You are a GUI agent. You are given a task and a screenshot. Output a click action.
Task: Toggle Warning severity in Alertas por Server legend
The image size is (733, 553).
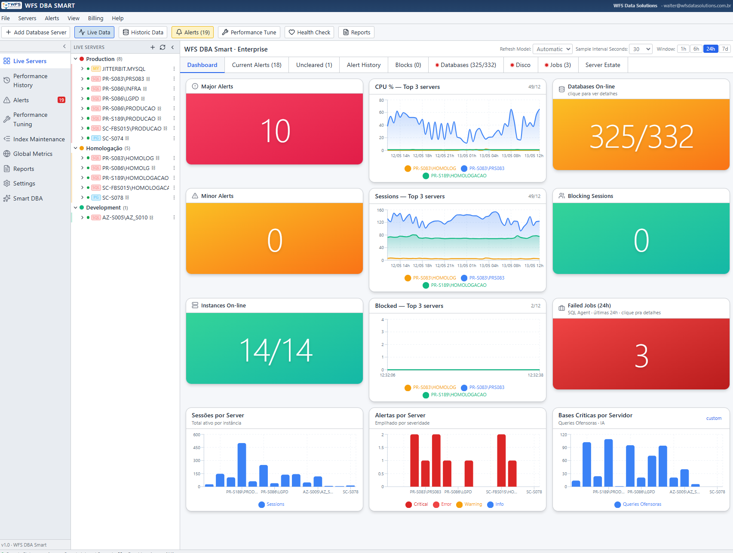469,504
